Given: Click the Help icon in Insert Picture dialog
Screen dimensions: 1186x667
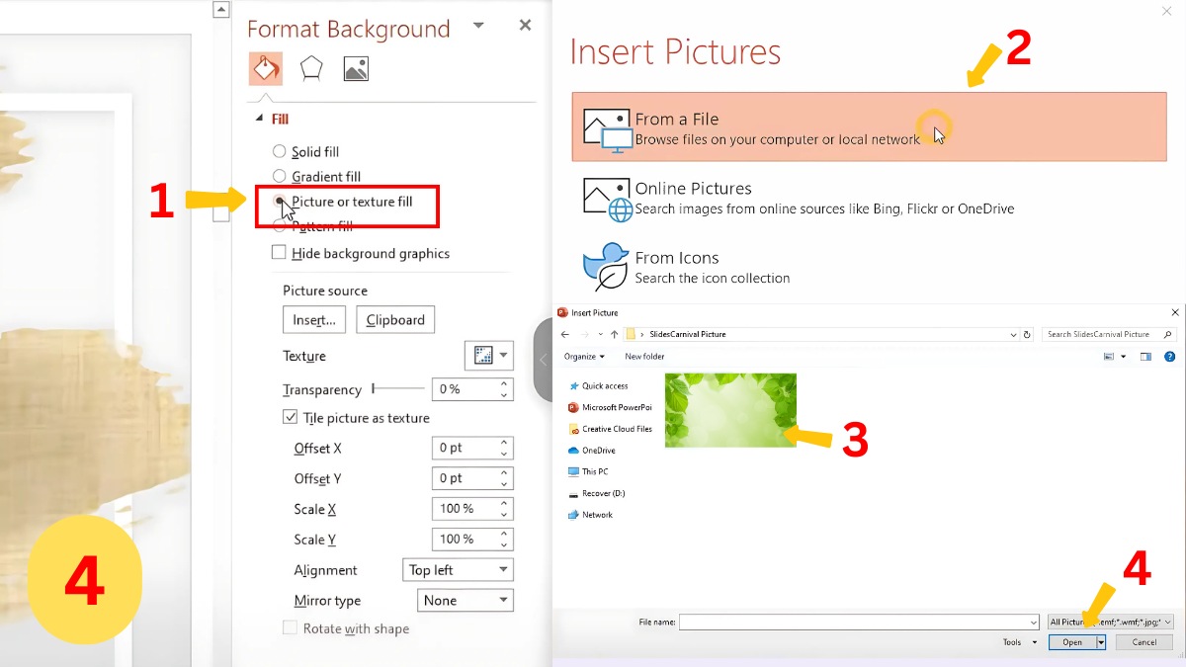Looking at the screenshot, I should pos(1170,357).
